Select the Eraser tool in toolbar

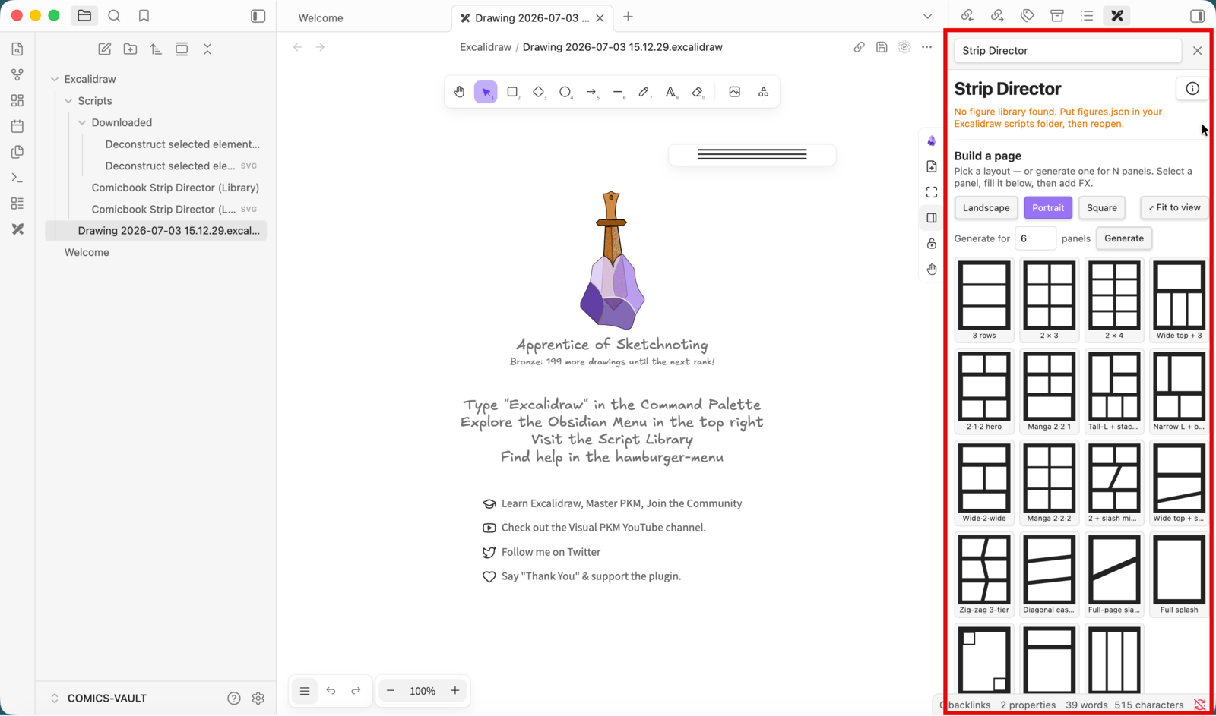(698, 92)
